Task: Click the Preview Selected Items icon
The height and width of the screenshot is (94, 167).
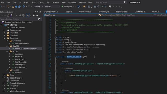Action: [37, 15]
